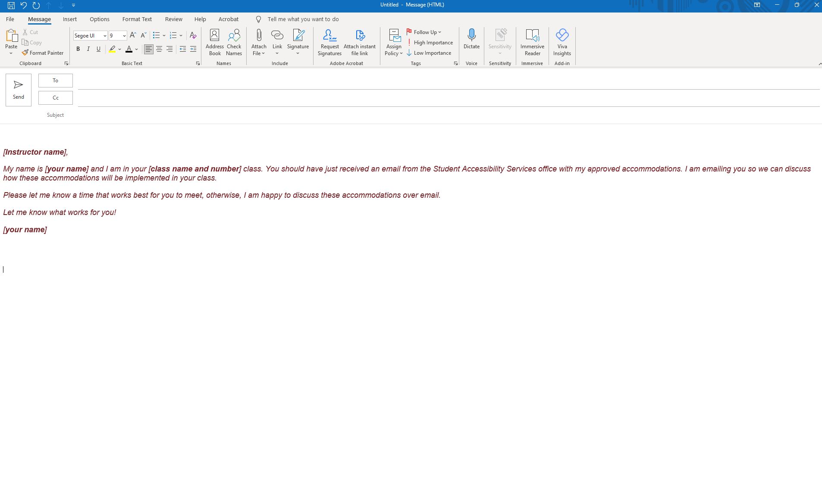Expand highlight color picker arrow
Viewport: 822px width, 489px height.
click(x=119, y=49)
